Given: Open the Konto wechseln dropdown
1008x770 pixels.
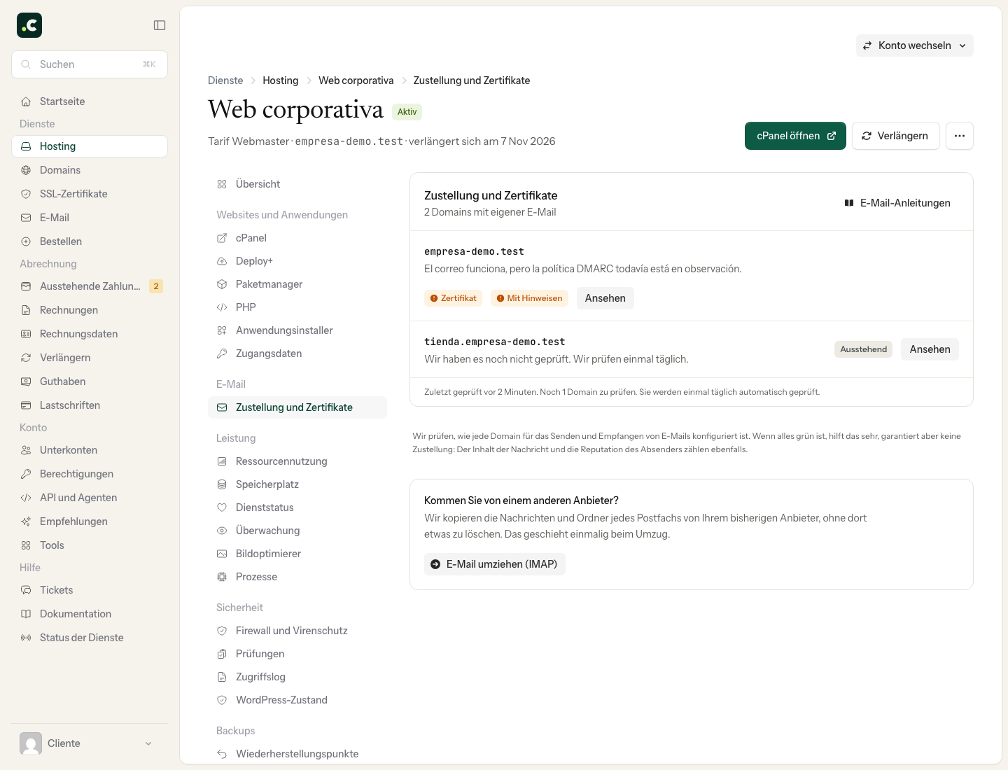Looking at the screenshot, I should [x=914, y=45].
